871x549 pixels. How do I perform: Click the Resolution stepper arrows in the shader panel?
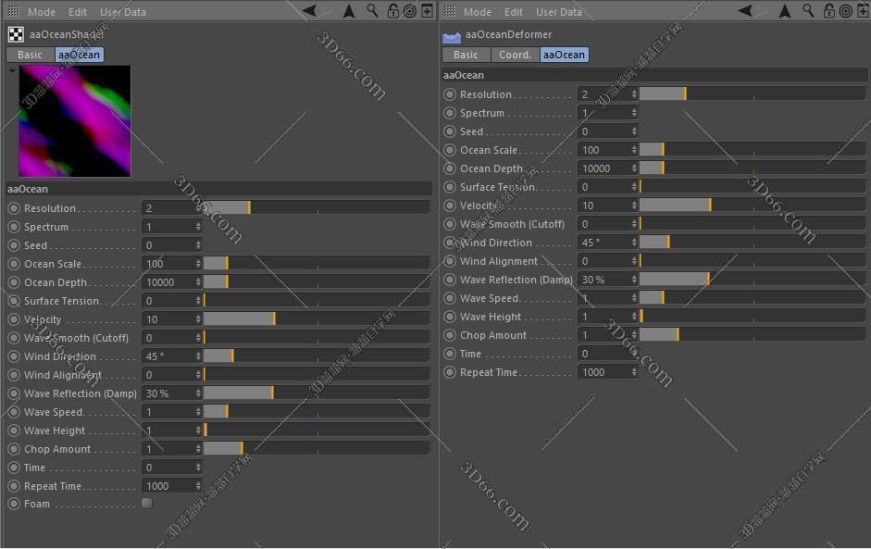tap(198, 208)
